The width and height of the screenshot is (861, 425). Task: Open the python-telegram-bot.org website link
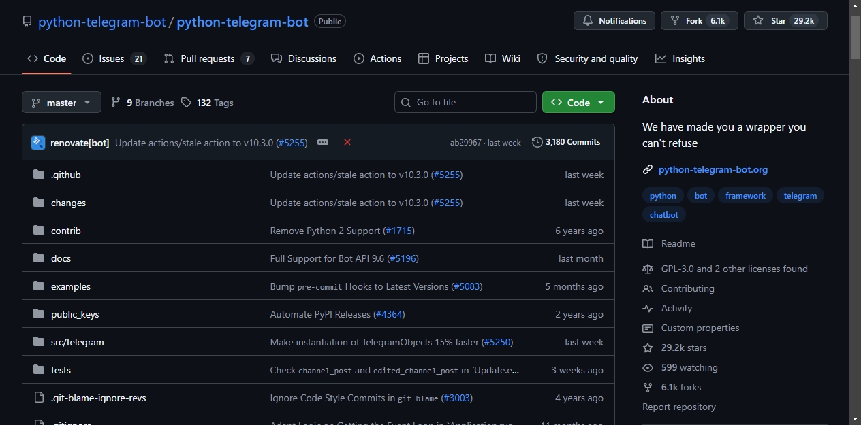713,170
